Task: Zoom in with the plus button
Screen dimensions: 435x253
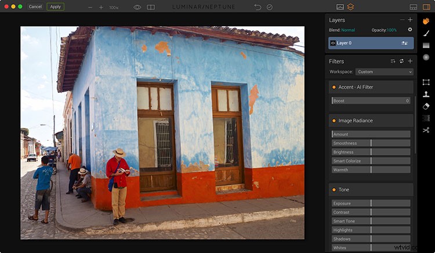Action: [x=101, y=7]
